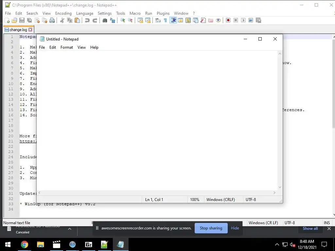This screenshot has width=335, height=251.
Task: Click the Paste clipboard icon
Action: pos(77,20)
